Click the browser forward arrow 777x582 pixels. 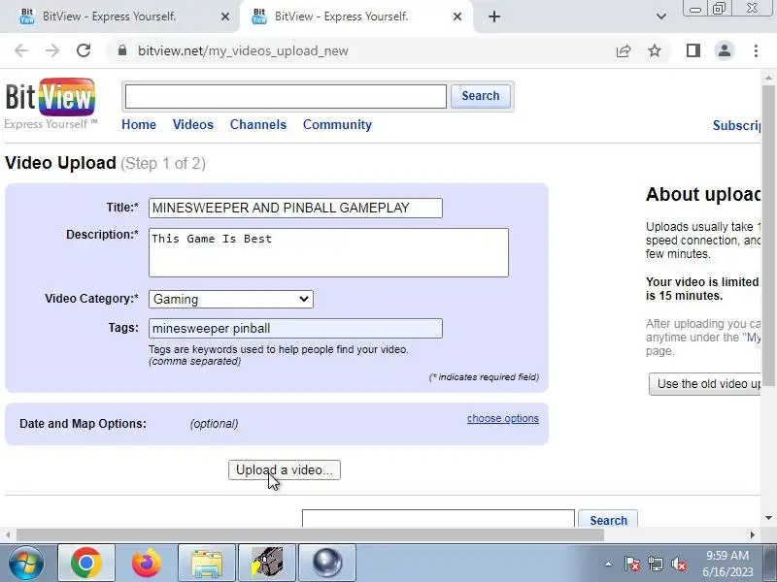[x=52, y=50]
